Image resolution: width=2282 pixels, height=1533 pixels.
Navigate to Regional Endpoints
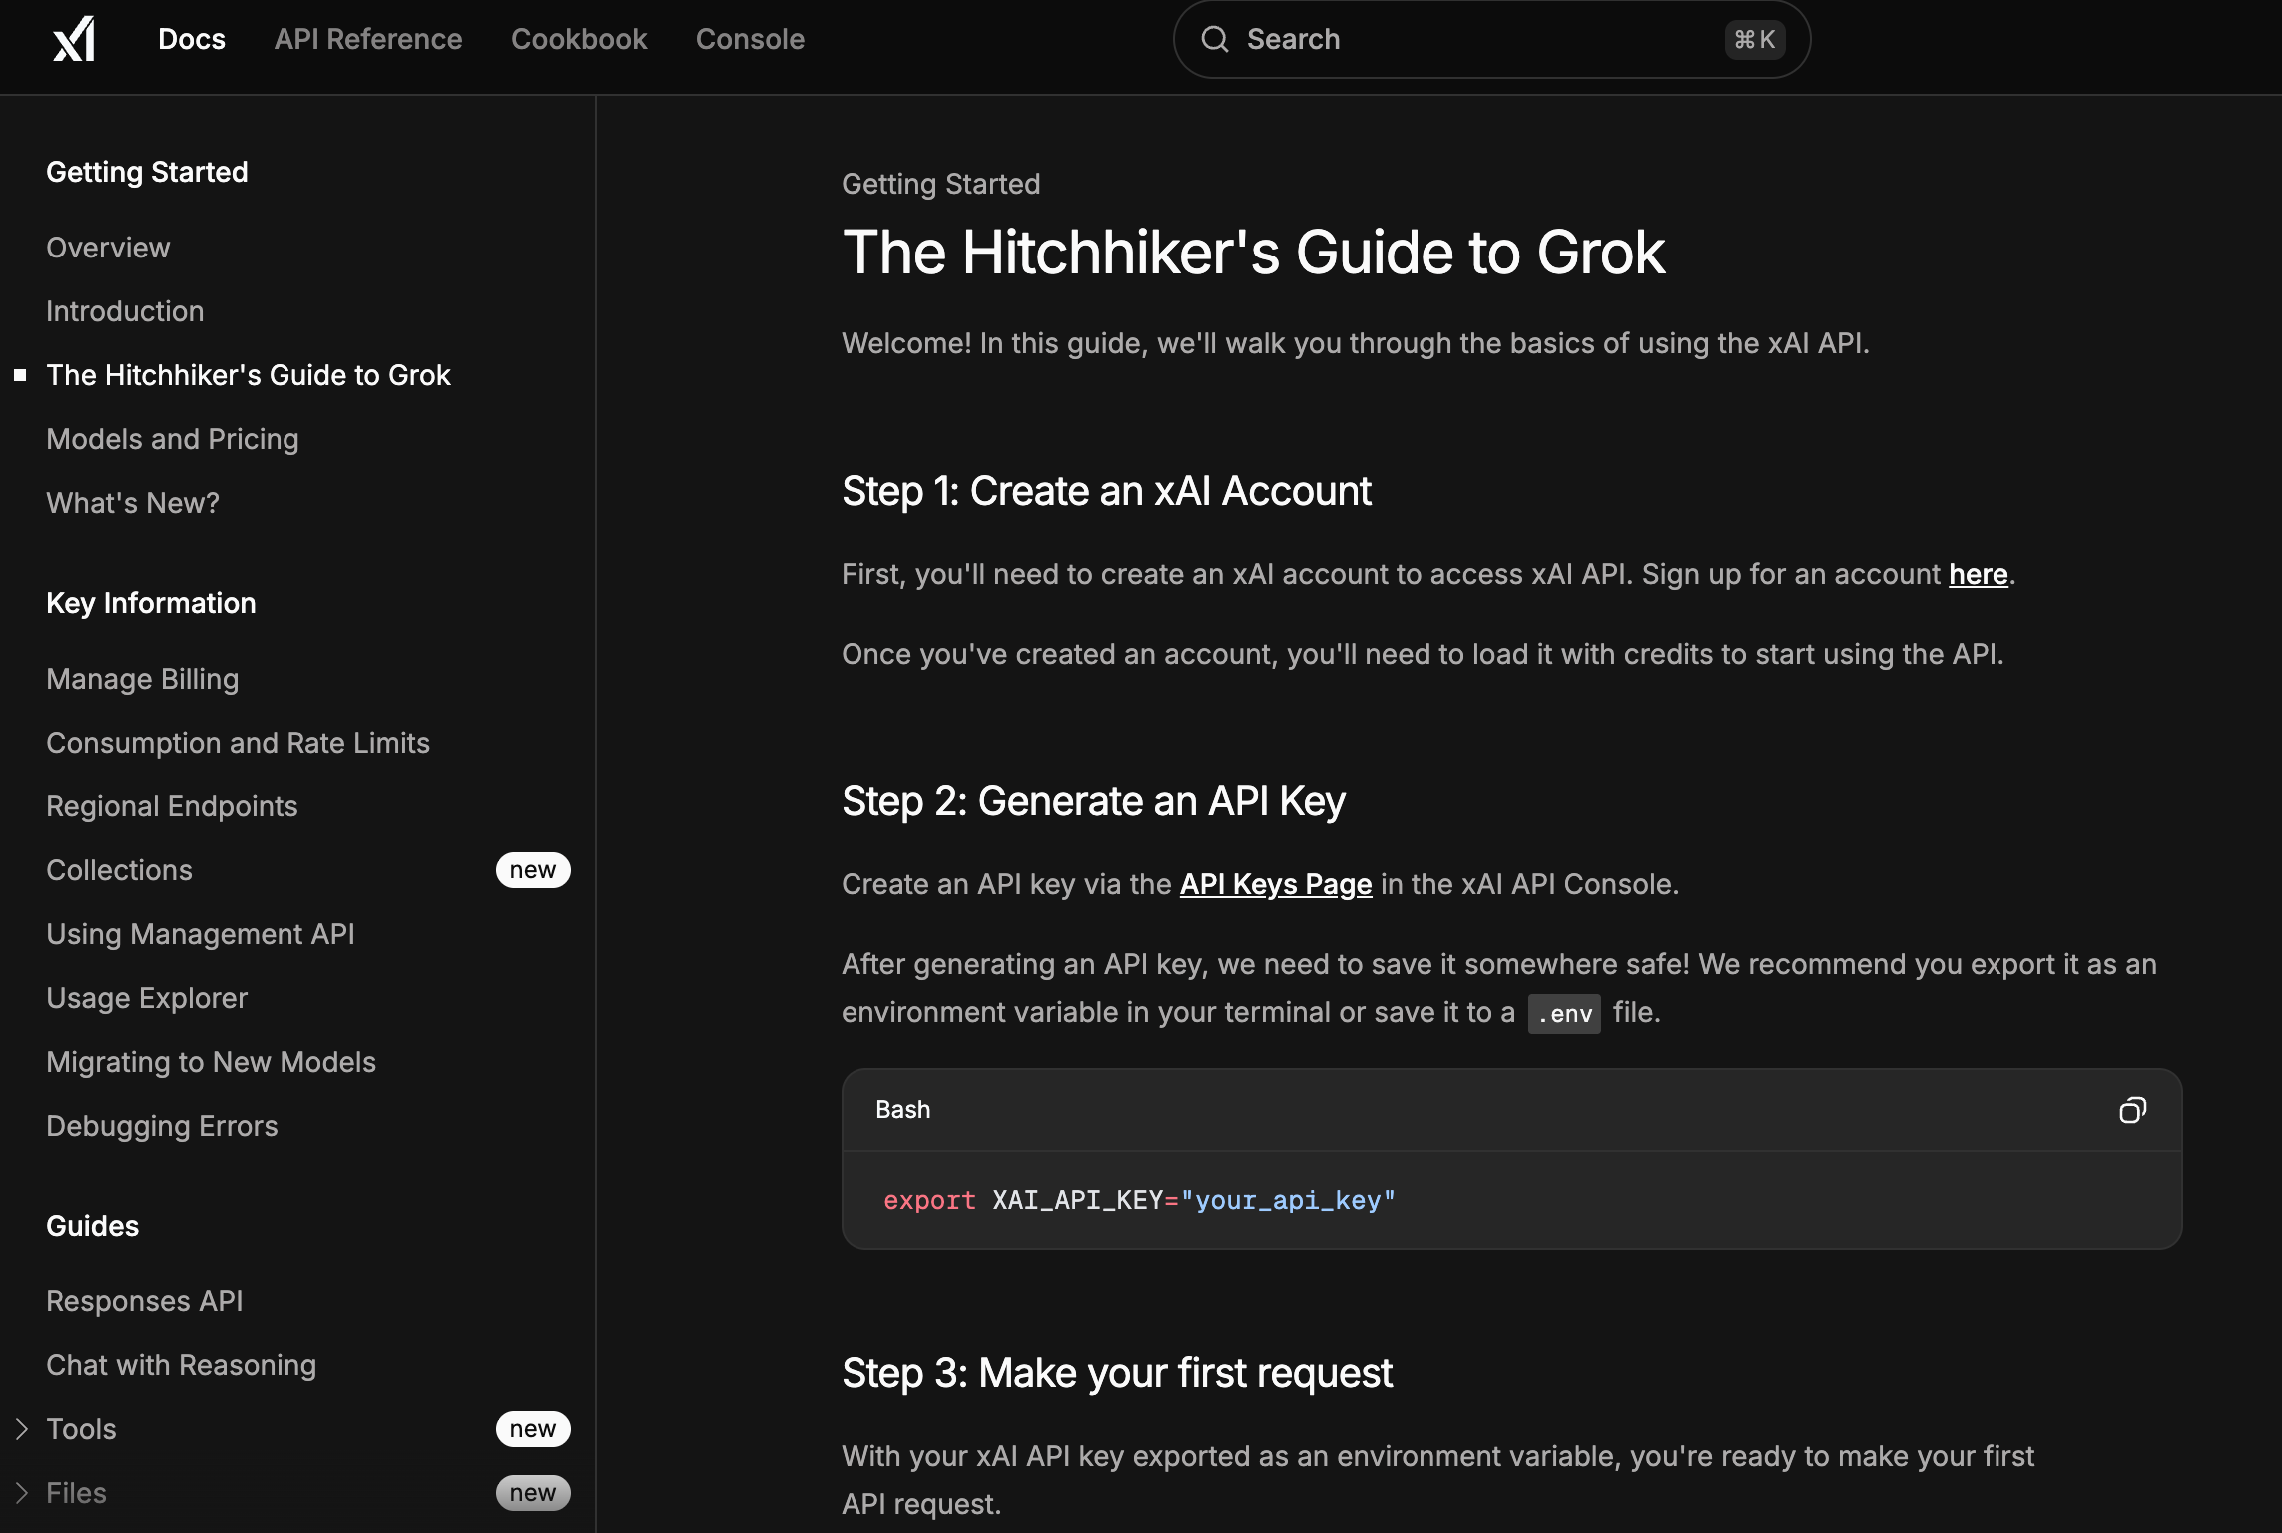(172, 806)
